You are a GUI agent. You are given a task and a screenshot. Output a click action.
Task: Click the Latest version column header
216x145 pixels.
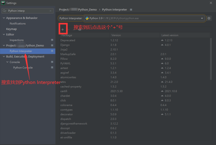184,35
